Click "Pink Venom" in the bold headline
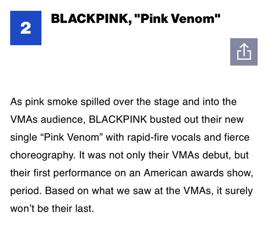The height and width of the screenshot is (237, 264). pos(177,18)
